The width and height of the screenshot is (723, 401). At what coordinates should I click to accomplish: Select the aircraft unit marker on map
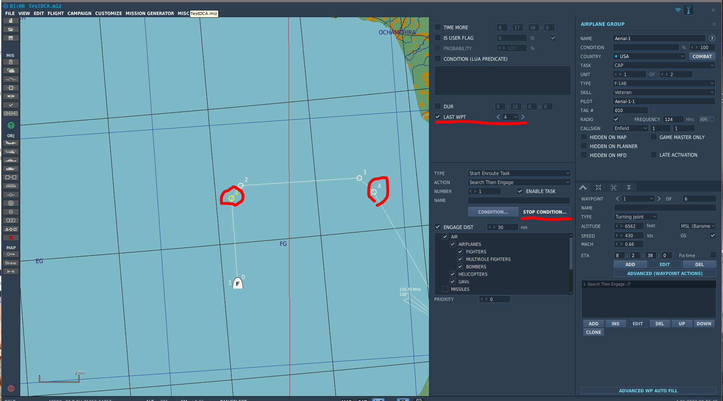coord(238,283)
